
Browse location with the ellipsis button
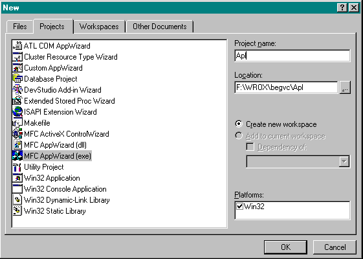(345, 87)
